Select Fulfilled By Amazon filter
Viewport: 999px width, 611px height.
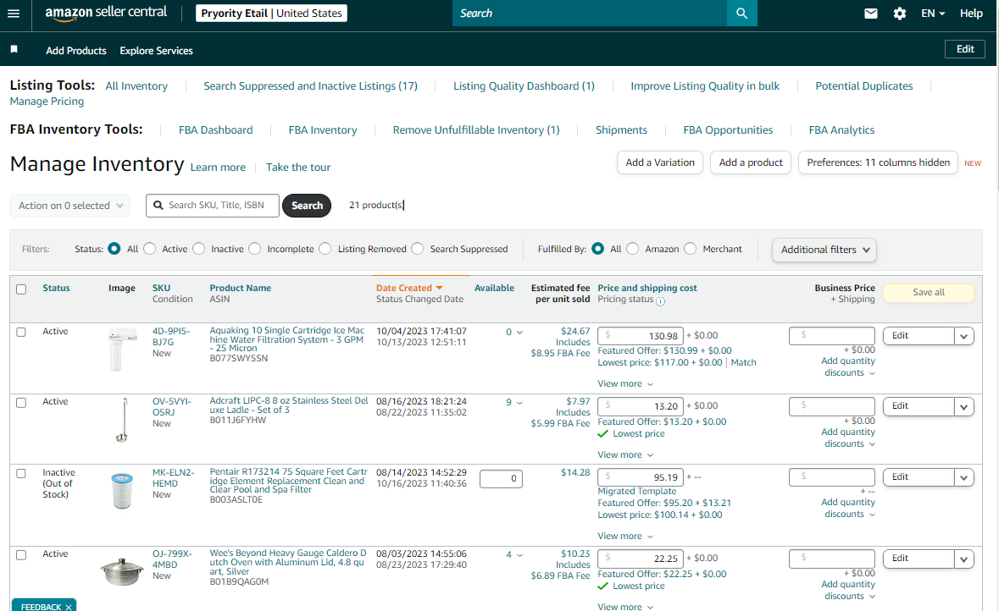[x=633, y=249]
